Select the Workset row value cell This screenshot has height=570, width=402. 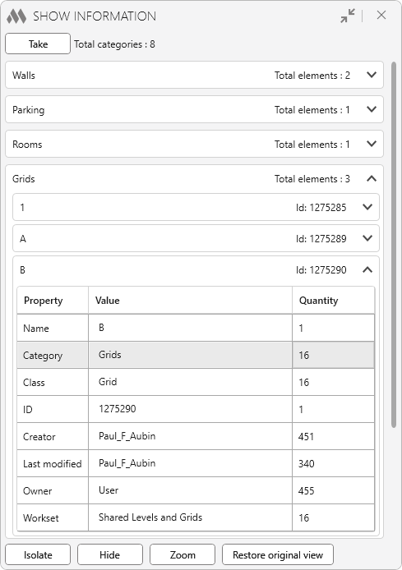(190, 517)
